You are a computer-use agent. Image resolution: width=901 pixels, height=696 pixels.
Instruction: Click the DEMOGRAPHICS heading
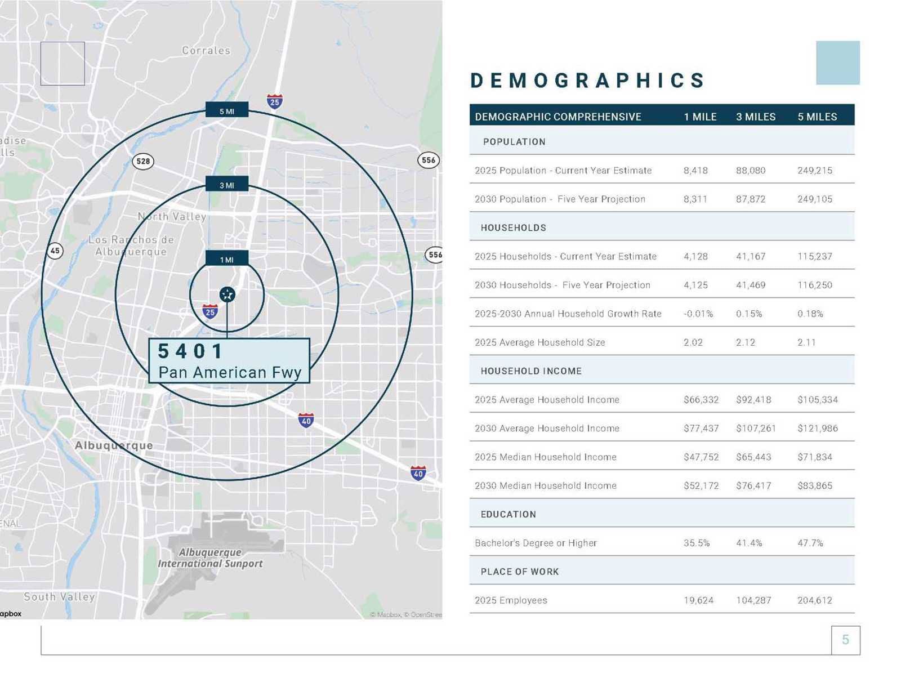(587, 81)
